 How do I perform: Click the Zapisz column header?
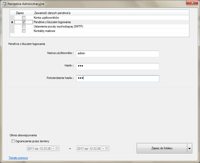[20, 13]
